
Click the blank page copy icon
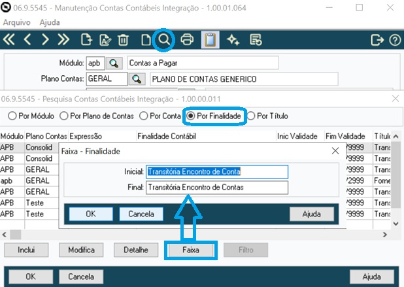pyautogui.click(x=146, y=40)
